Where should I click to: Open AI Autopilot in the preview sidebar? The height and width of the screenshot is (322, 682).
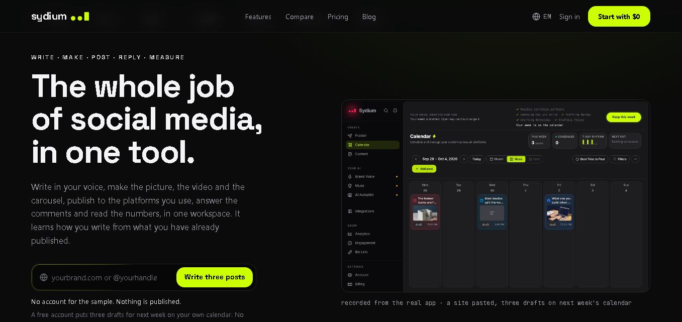372,195
